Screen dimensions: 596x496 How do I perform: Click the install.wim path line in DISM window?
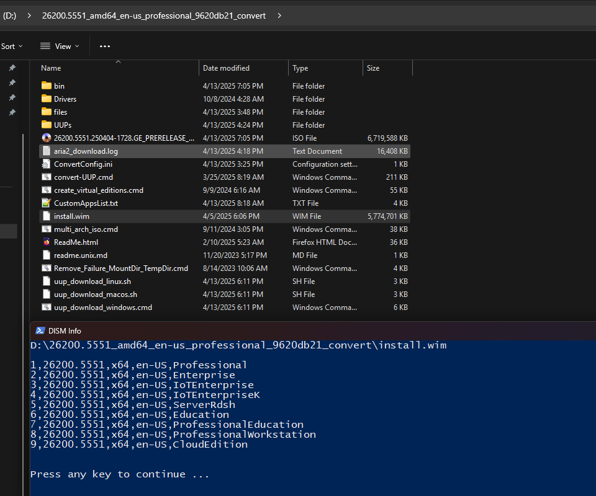(x=238, y=345)
